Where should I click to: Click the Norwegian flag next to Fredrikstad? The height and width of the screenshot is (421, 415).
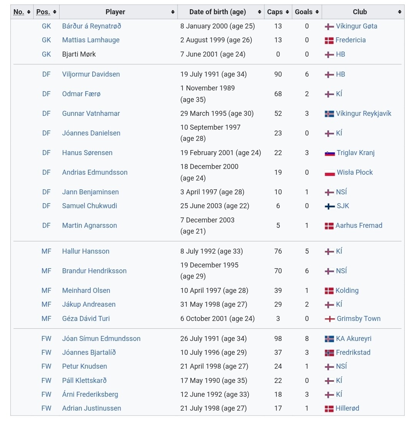coord(329,353)
